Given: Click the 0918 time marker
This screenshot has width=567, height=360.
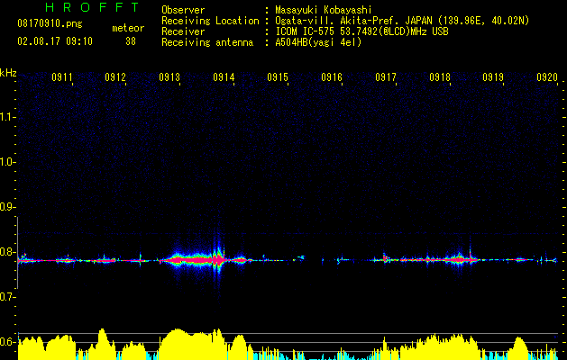Looking at the screenshot, I should (x=440, y=77).
